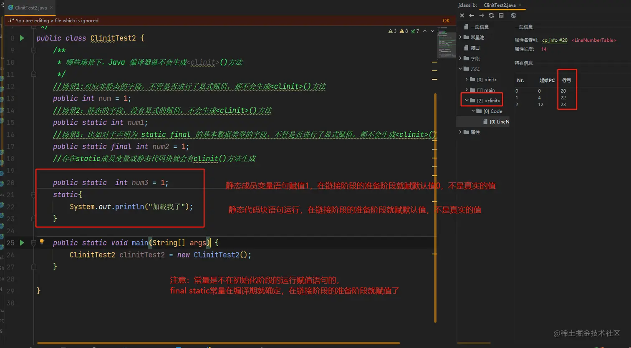Click the code minimap thumbnail
Image resolution: width=631 pixels, height=348 pixels.
[446, 43]
